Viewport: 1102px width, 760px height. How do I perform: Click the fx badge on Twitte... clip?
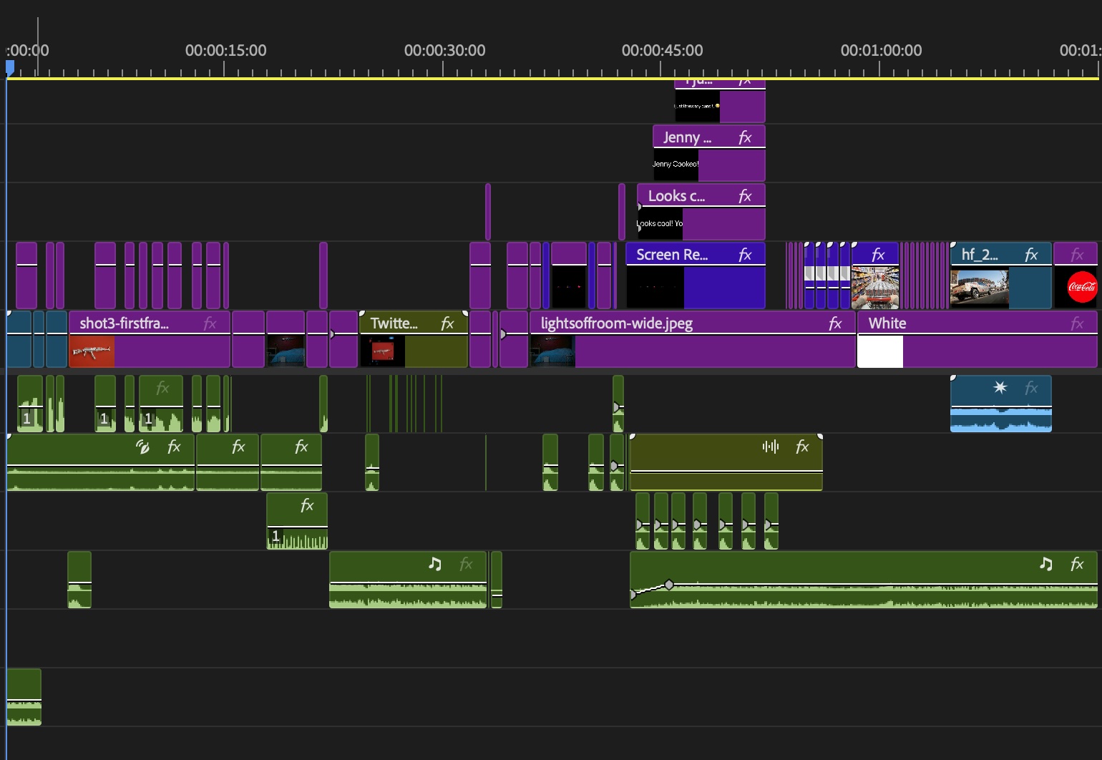tap(447, 323)
